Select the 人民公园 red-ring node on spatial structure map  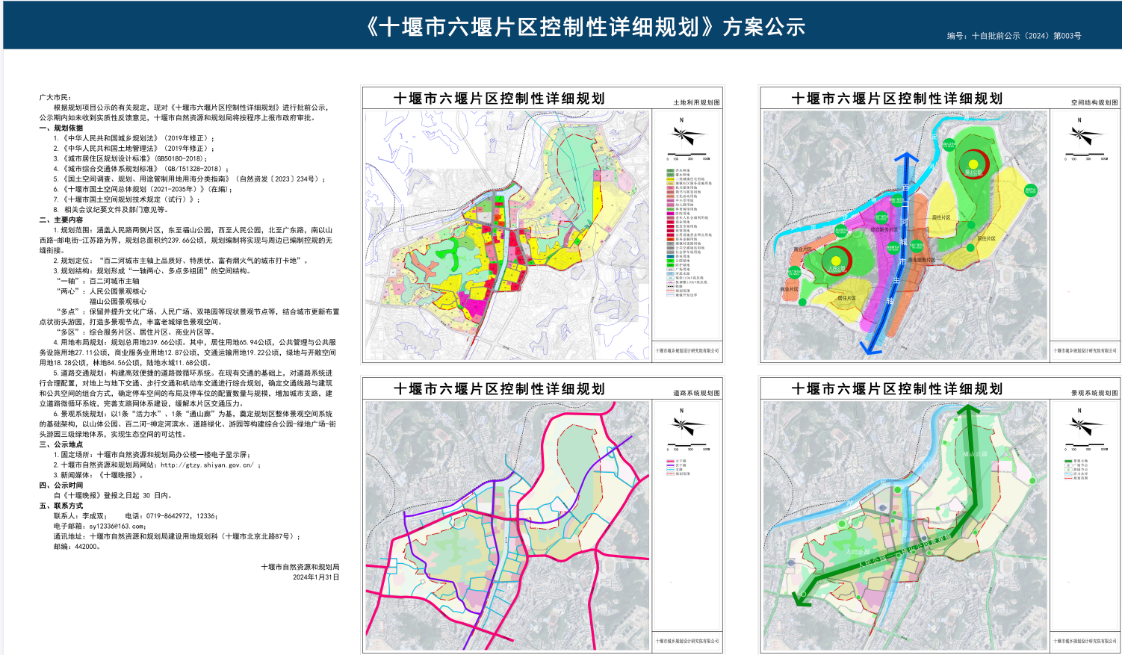point(836,261)
